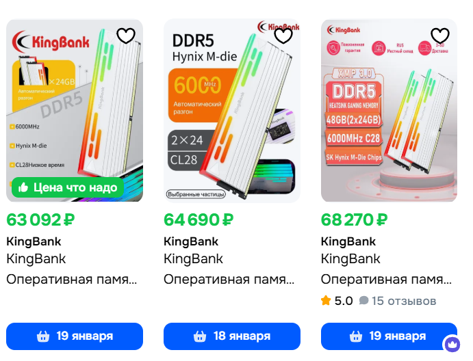Click the basket icon in the 18 января button
Image resolution: width=473 pixels, height=361 pixels.
(x=200, y=336)
